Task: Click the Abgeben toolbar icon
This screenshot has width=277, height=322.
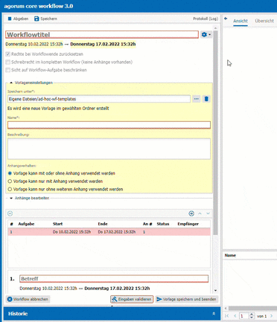Action: pos(10,19)
